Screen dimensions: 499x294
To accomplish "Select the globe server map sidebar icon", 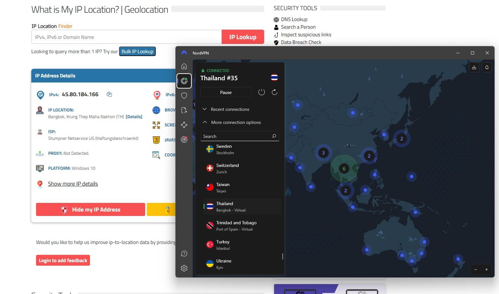I will tap(184, 81).
